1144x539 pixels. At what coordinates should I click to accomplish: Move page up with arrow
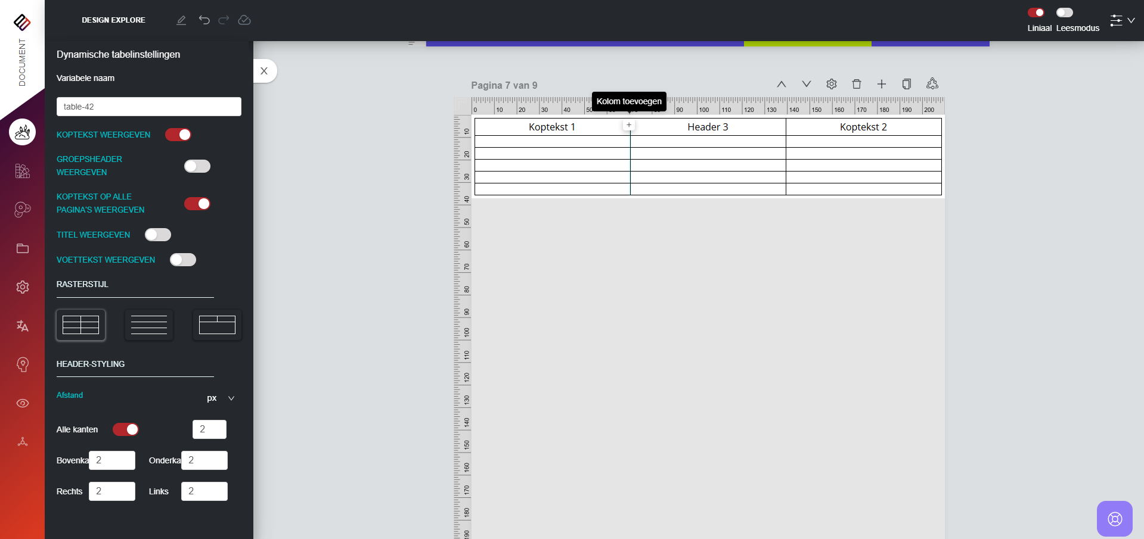pos(781,84)
